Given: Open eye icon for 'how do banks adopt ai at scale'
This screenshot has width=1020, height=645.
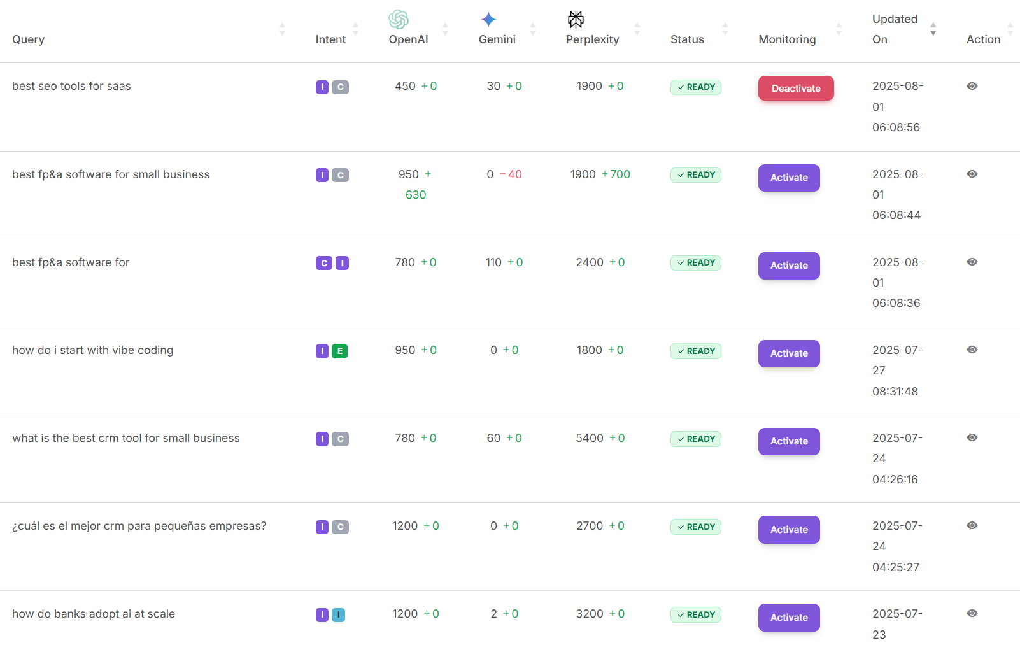Looking at the screenshot, I should pyautogui.click(x=972, y=613).
